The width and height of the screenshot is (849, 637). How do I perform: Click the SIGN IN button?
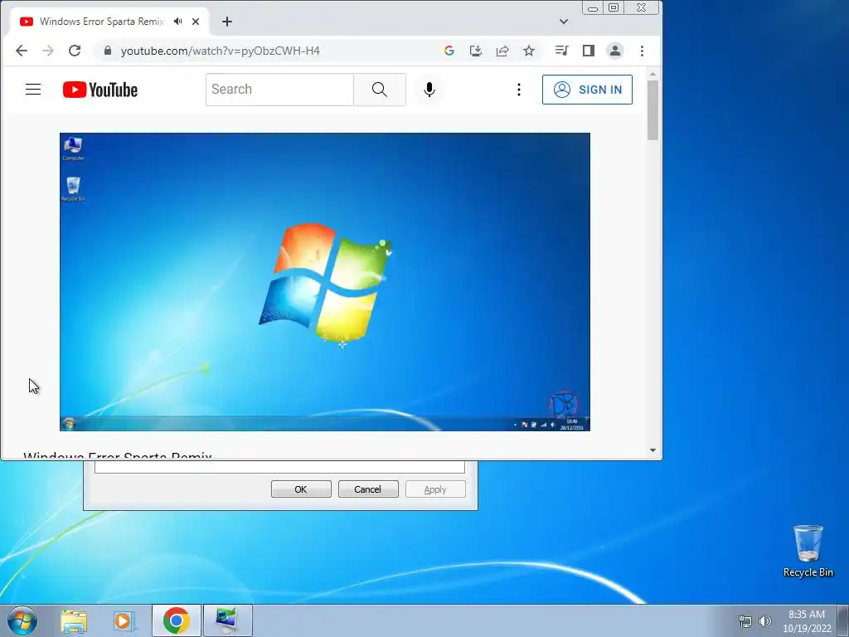pos(587,90)
